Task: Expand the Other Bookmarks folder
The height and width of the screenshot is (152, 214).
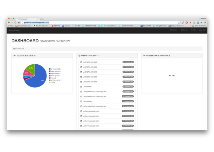Action: [199, 26]
